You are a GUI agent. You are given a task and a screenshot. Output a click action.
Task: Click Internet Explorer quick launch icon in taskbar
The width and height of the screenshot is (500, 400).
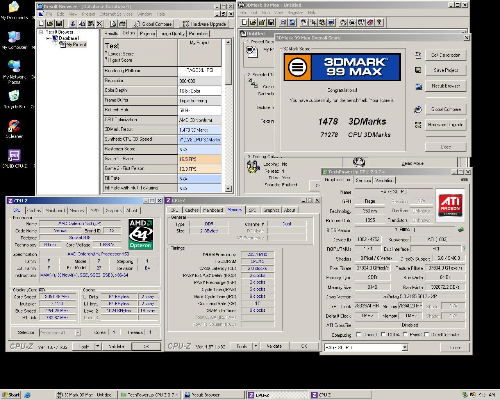pos(27,395)
